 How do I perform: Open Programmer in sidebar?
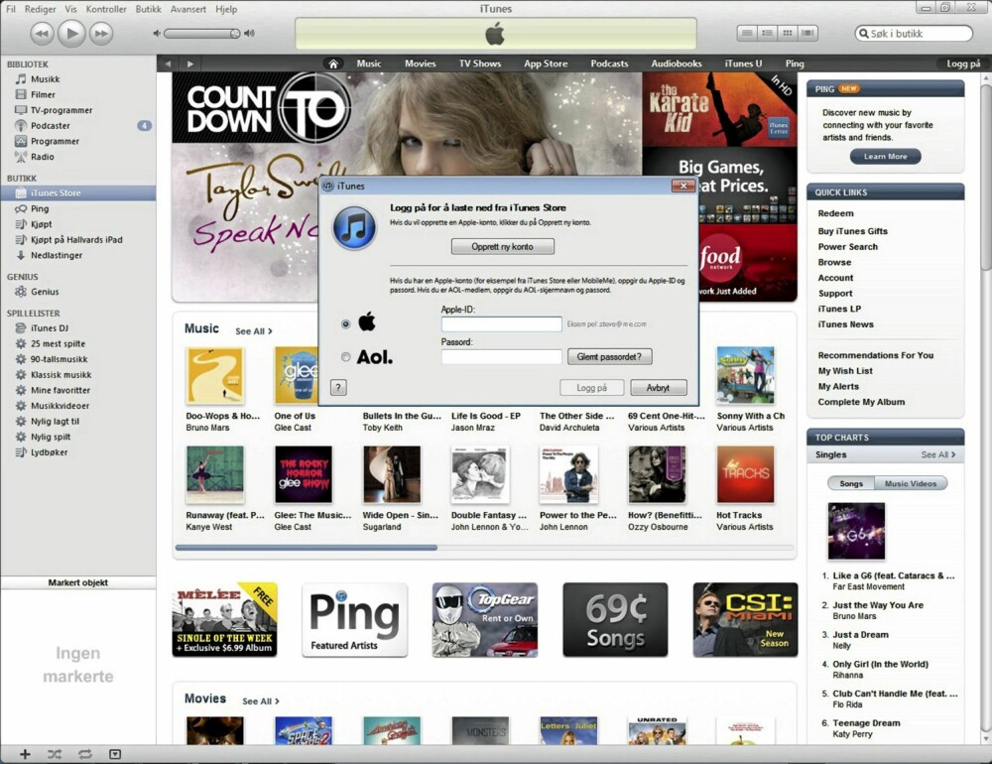[x=55, y=141]
